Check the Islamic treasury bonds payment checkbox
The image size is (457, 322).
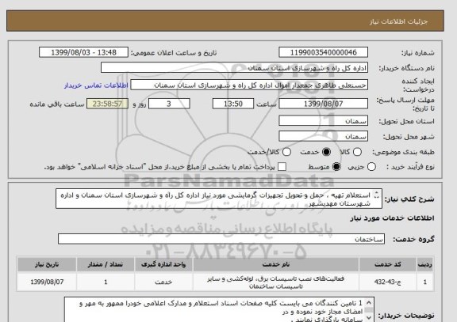tap(282, 167)
